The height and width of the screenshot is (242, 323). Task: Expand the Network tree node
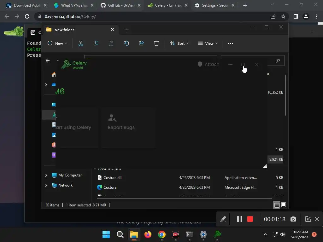(x=46, y=185)
